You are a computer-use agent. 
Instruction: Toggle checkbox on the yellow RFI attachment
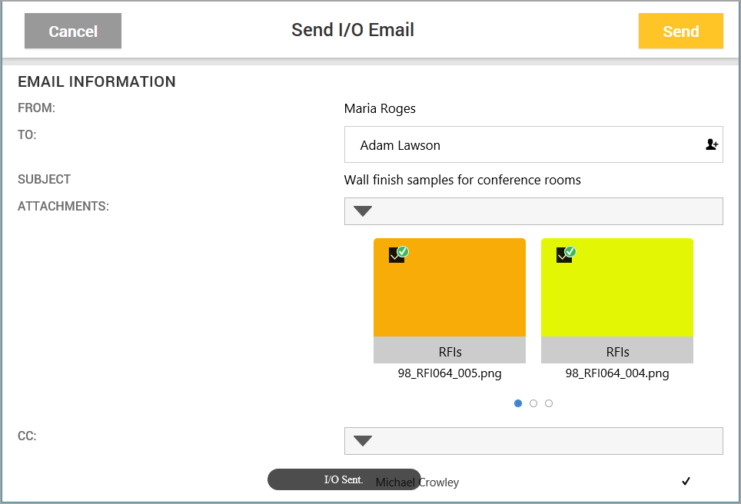click(x=565, y=254)
